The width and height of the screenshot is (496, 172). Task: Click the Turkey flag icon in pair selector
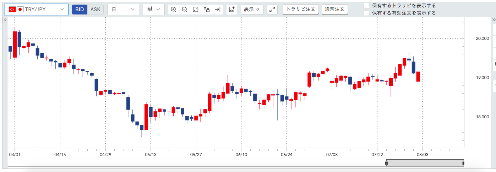tap(12, 10)
